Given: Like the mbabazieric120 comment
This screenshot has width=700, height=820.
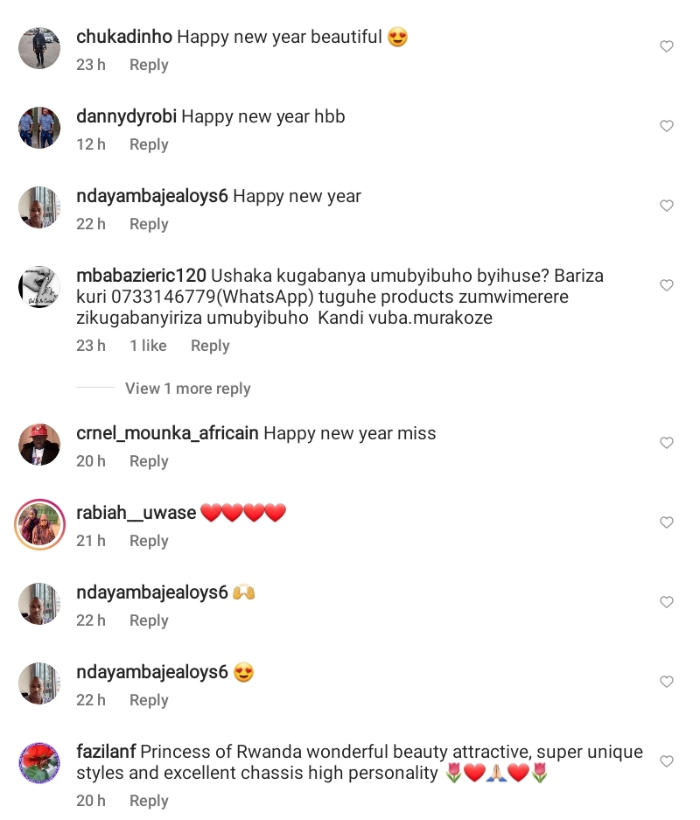Looking at the screenshot, I should point(667,285).
